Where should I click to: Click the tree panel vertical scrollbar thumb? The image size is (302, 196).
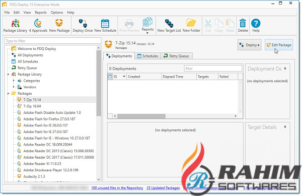[99, 83]
